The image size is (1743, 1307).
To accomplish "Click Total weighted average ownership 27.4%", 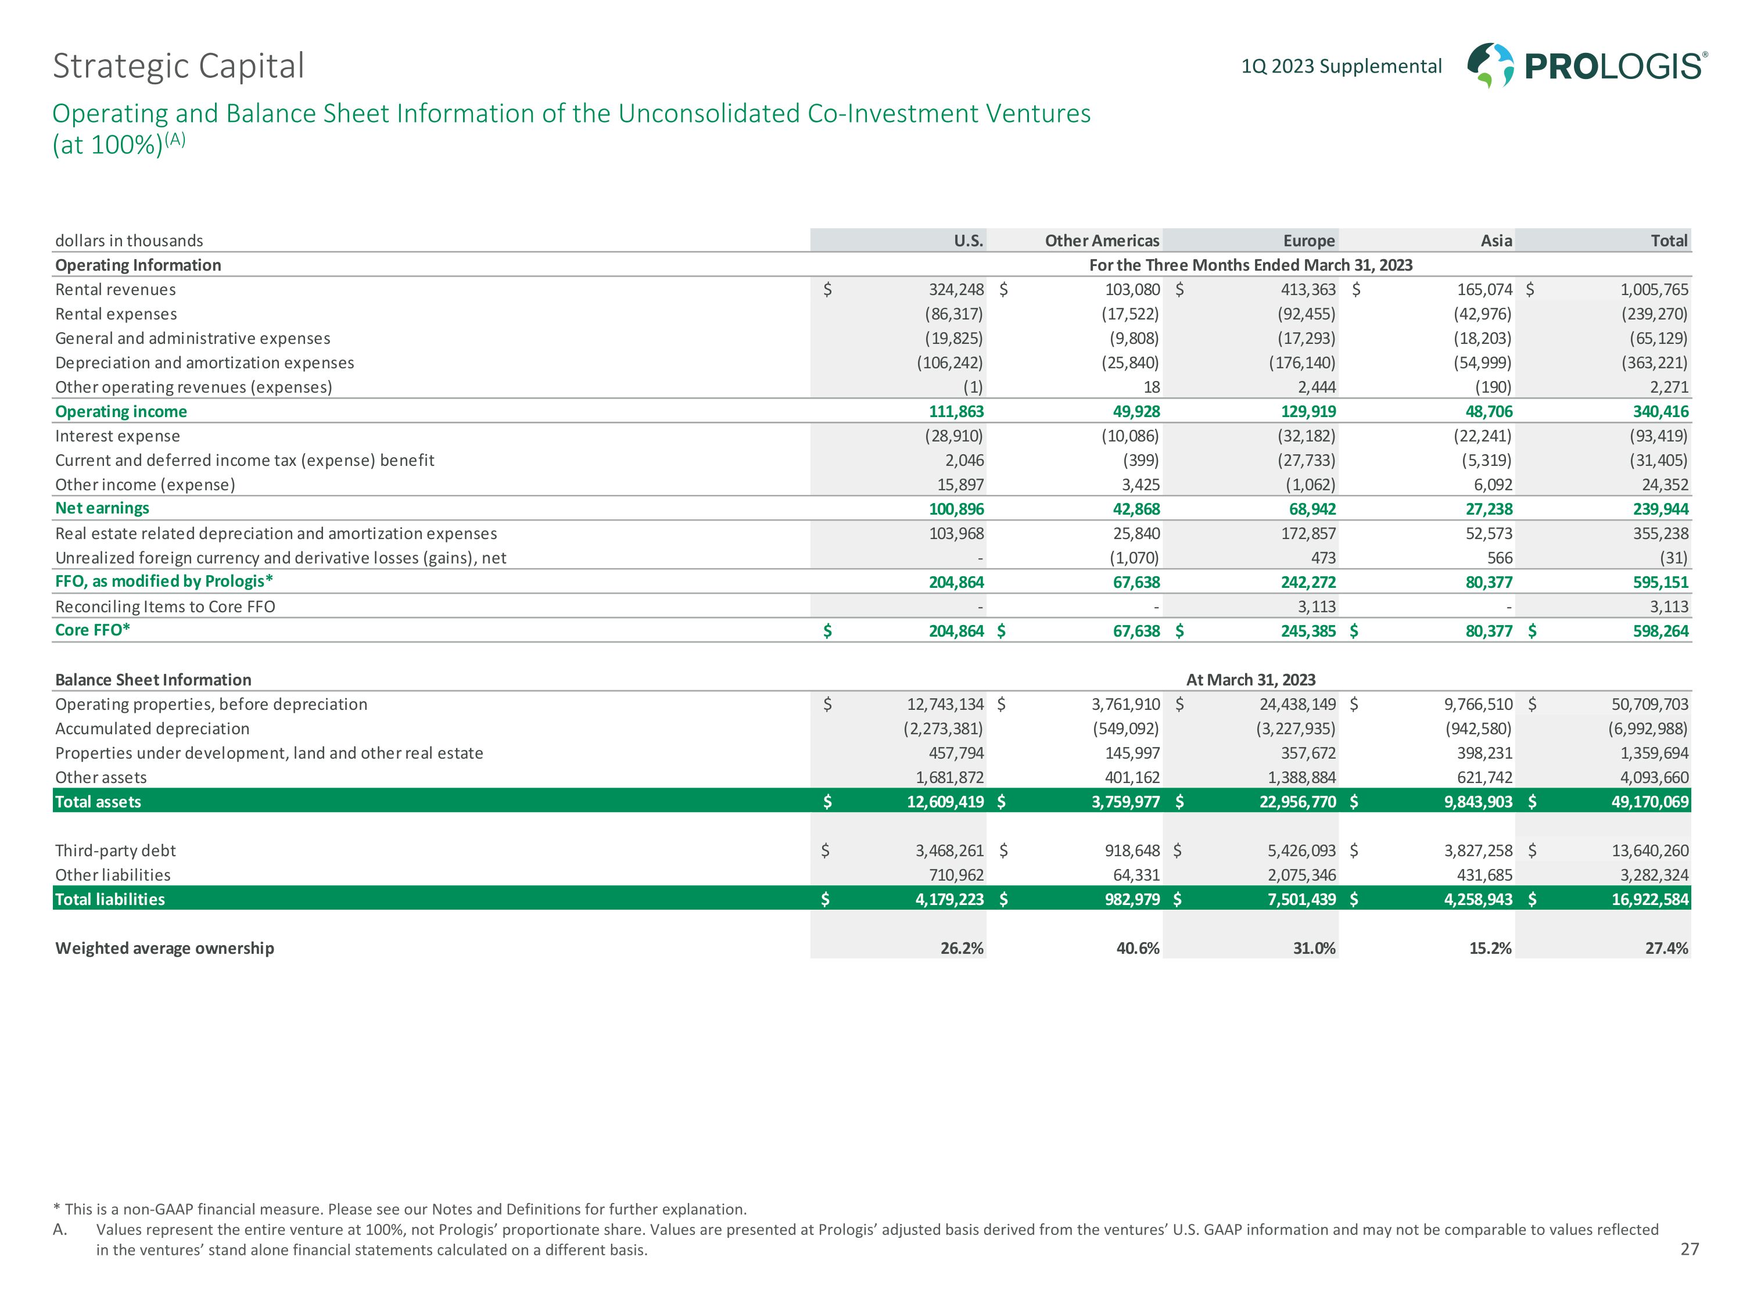I will (1666, 948).
